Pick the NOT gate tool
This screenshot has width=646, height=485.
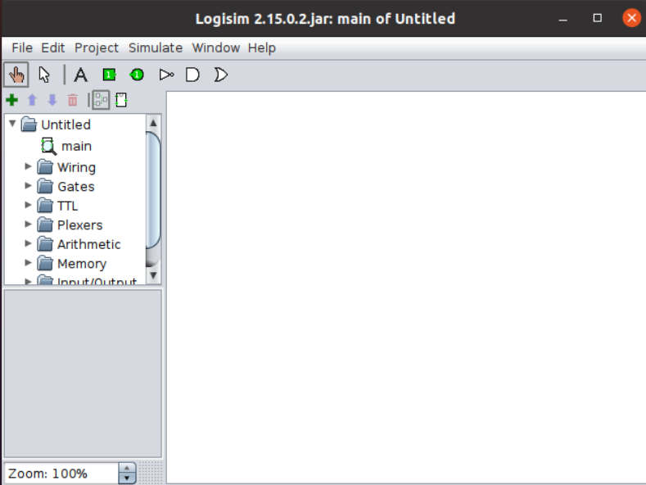(166, 75)
